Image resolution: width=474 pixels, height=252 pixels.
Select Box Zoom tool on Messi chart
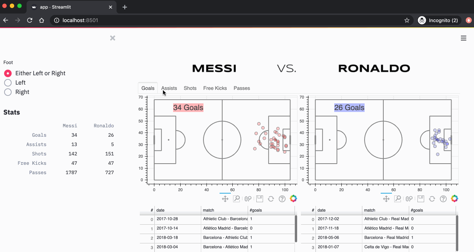pos(236,199)
